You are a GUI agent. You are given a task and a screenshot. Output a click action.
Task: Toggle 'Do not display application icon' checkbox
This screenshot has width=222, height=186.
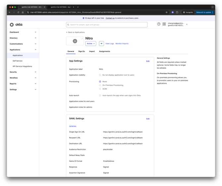(x=100, y=75)
